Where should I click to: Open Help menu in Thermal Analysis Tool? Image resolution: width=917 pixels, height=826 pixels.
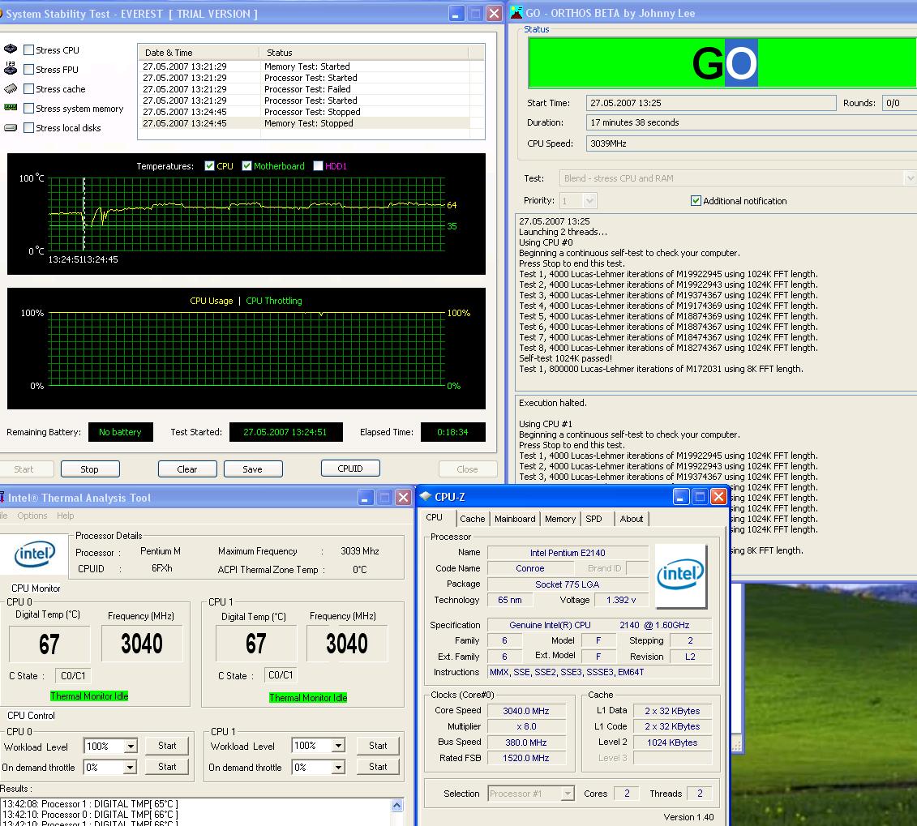tap(66, 516)
